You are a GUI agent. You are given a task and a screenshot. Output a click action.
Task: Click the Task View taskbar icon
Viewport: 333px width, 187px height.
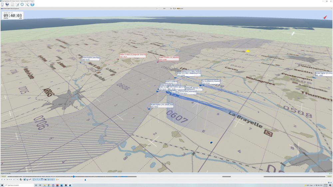[40, 185]
